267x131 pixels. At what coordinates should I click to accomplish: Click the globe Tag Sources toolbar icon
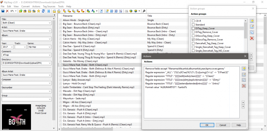coord(131,11)
